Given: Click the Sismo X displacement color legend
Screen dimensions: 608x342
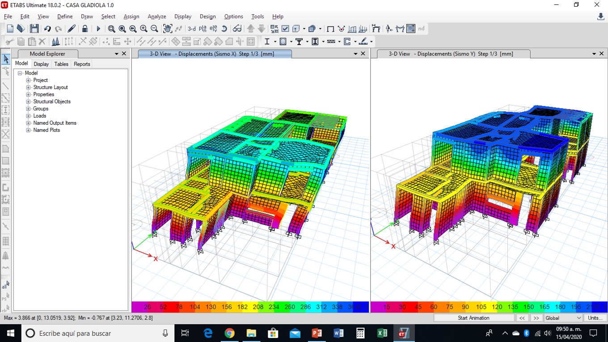Looking at the screenshot, I should tap(250, 307).
